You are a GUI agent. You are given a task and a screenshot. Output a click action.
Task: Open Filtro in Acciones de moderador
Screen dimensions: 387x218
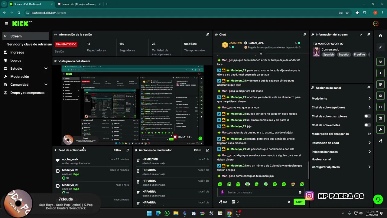tap(197, 150)
